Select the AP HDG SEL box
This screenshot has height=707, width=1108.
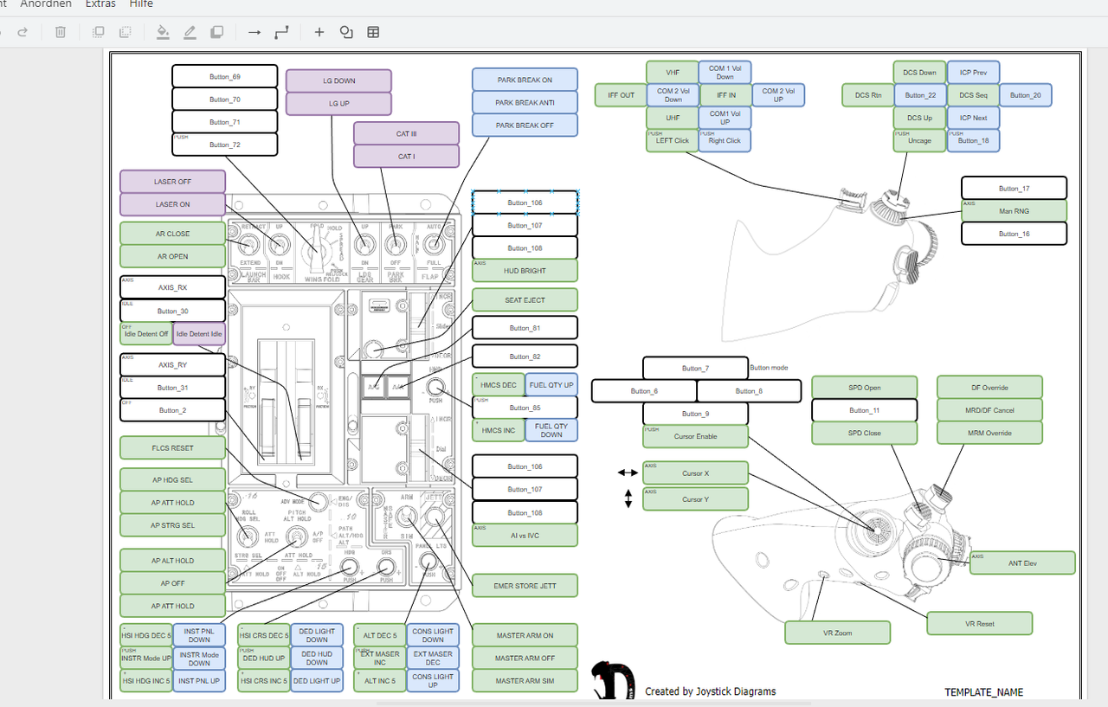coord(172,479)
